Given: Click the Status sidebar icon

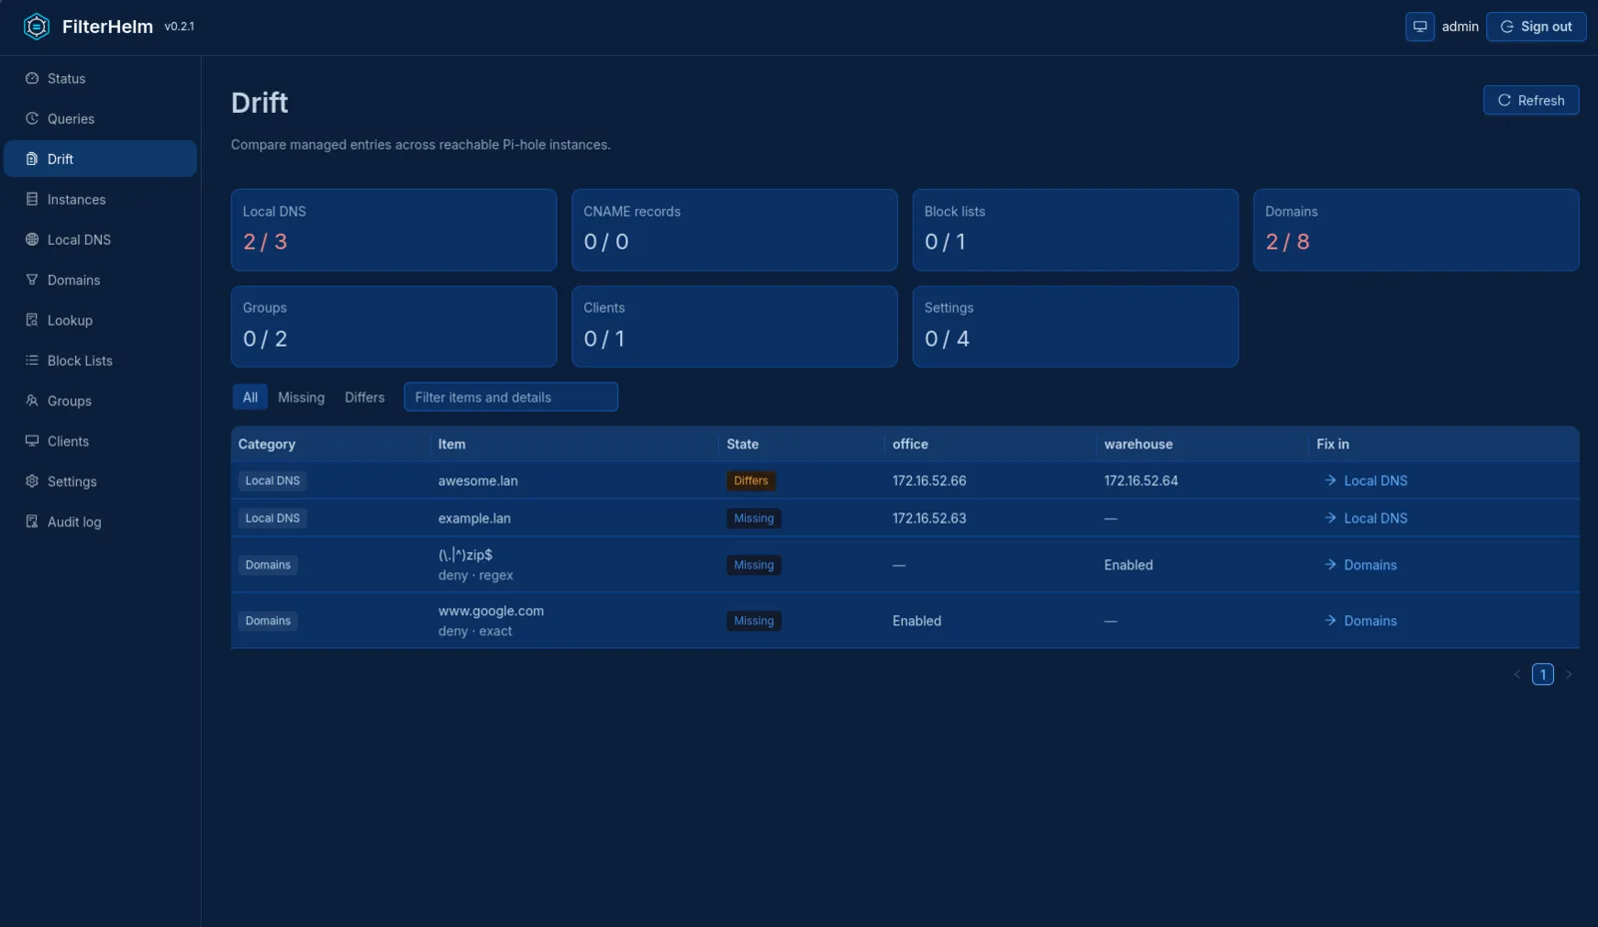Looking at the screenshot, I should point(32,78).
